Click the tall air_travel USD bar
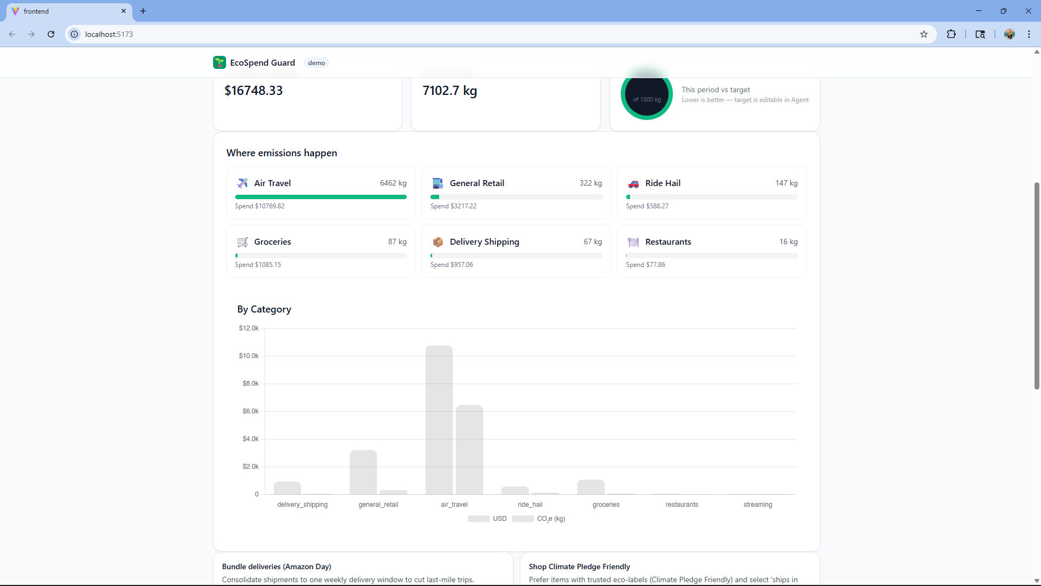 coord(439,420)
